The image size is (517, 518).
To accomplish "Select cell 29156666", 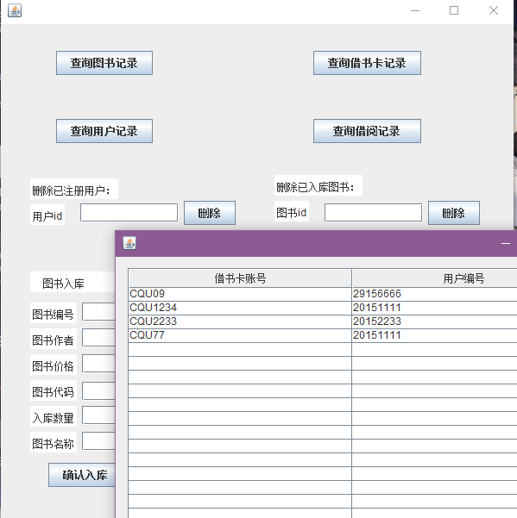I will pyautogui.click(x=435, y=294).
